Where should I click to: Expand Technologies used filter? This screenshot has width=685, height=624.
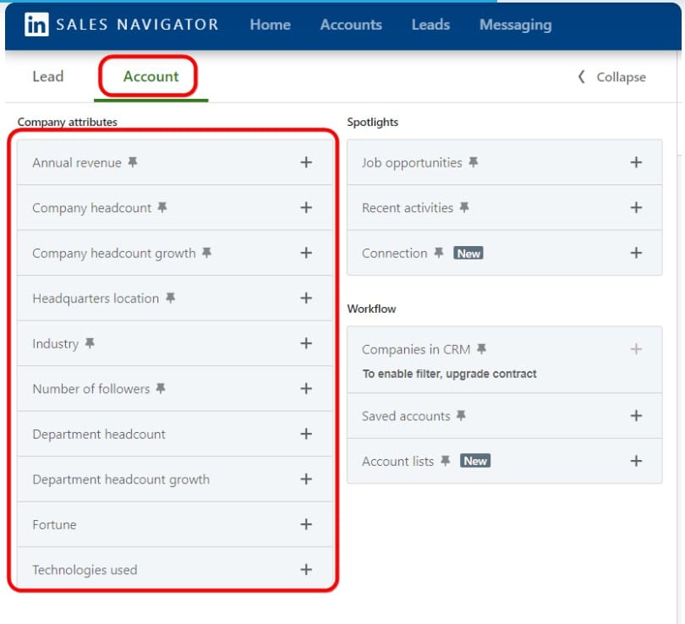tap(306, 569)
